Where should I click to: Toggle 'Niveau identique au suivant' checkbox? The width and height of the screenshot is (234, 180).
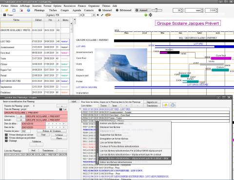pos(6,135)
